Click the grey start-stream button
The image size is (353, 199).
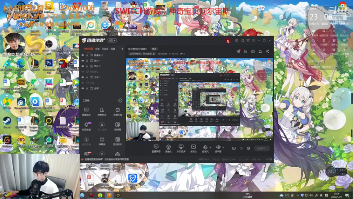[262, 148]
